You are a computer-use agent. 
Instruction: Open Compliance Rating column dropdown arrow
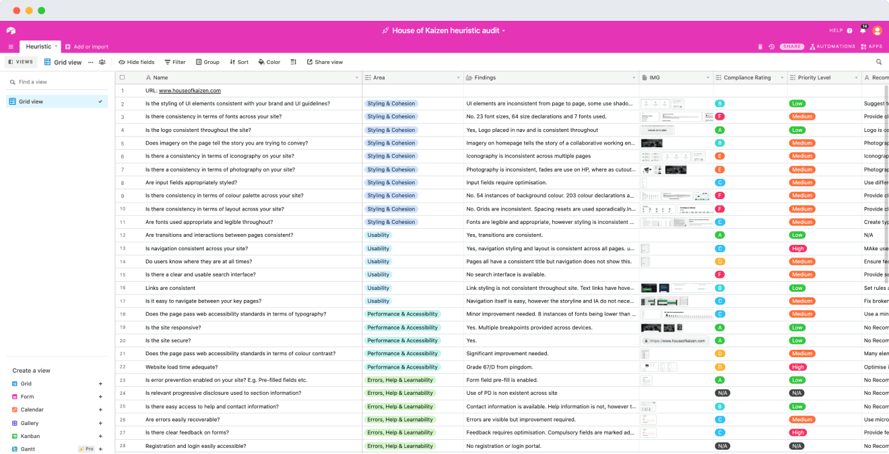(781, 78)
